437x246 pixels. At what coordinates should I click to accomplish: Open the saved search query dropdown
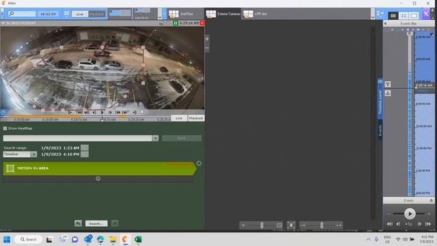155,138
